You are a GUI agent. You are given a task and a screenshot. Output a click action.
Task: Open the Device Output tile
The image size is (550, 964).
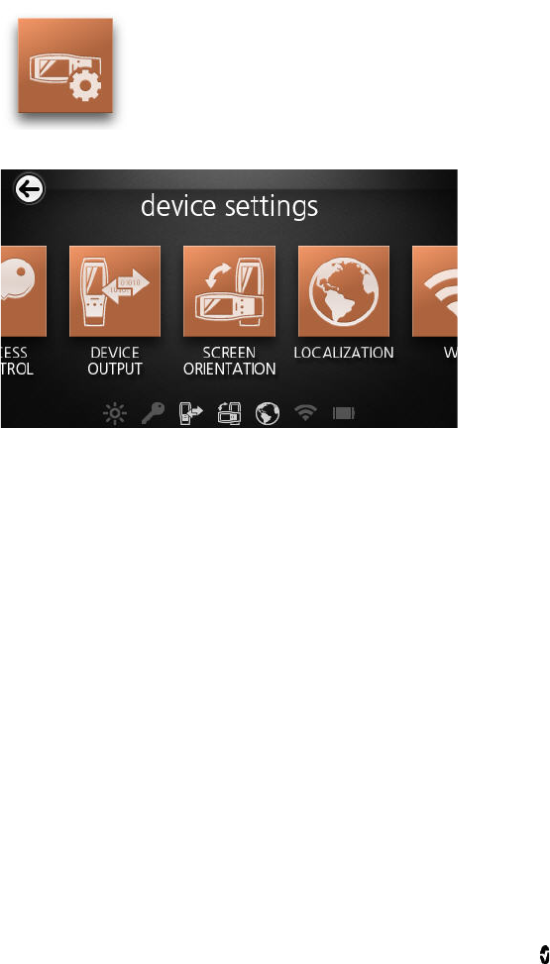point(115,291)
